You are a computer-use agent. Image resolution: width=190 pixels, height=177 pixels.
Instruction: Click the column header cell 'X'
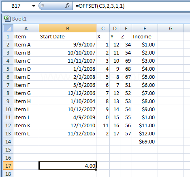pyautogui.click(x=103, y=36)
